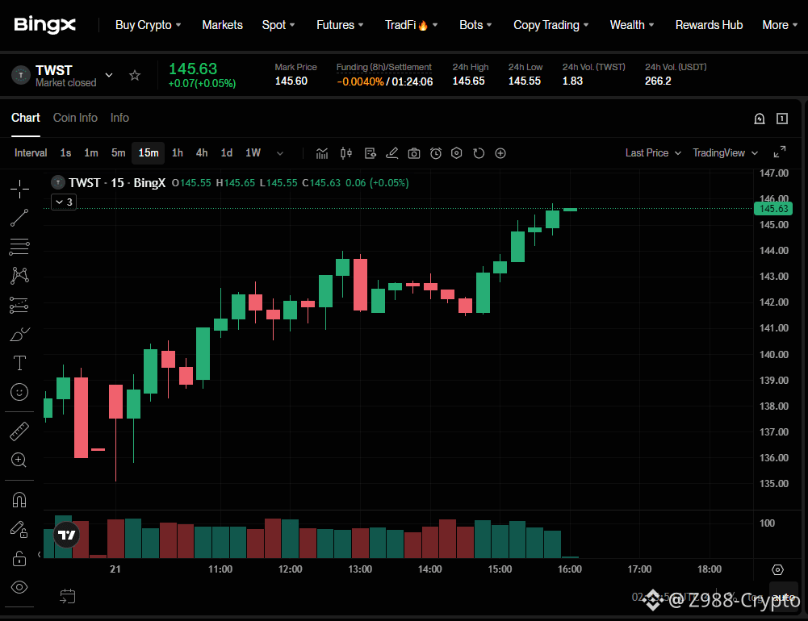Viewport: 808px width, 621px height.
Task: Go to BingX home logo
Action: [x=45, y=25]
